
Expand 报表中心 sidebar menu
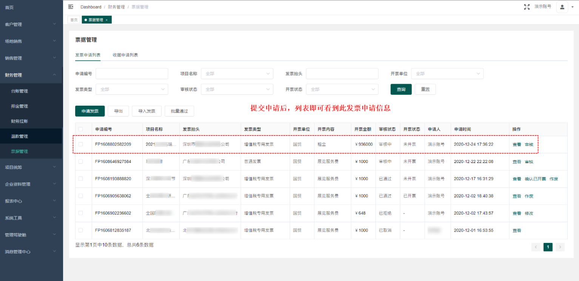pos(31,201)
